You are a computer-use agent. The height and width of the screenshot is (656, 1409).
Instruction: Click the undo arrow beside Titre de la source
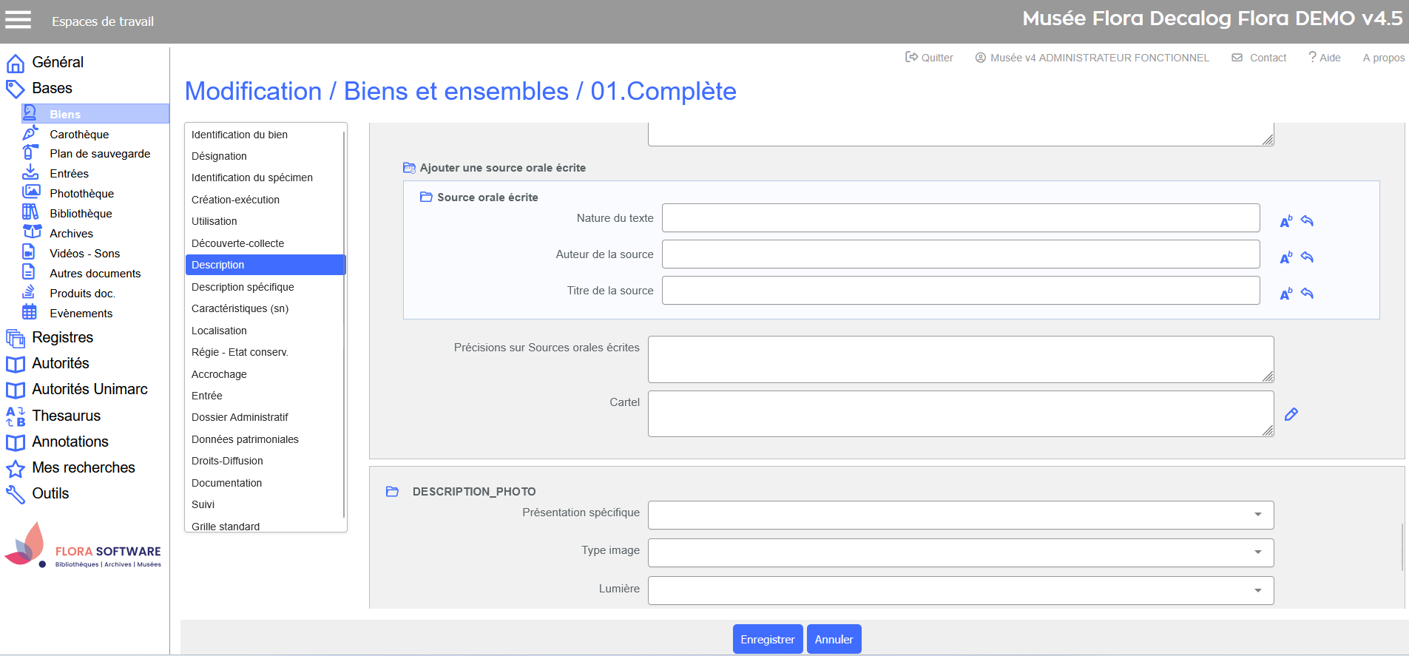coord(1307,294)
